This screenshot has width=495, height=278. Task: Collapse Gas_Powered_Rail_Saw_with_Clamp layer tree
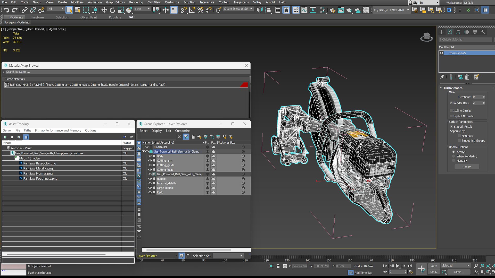coord(143,151)
